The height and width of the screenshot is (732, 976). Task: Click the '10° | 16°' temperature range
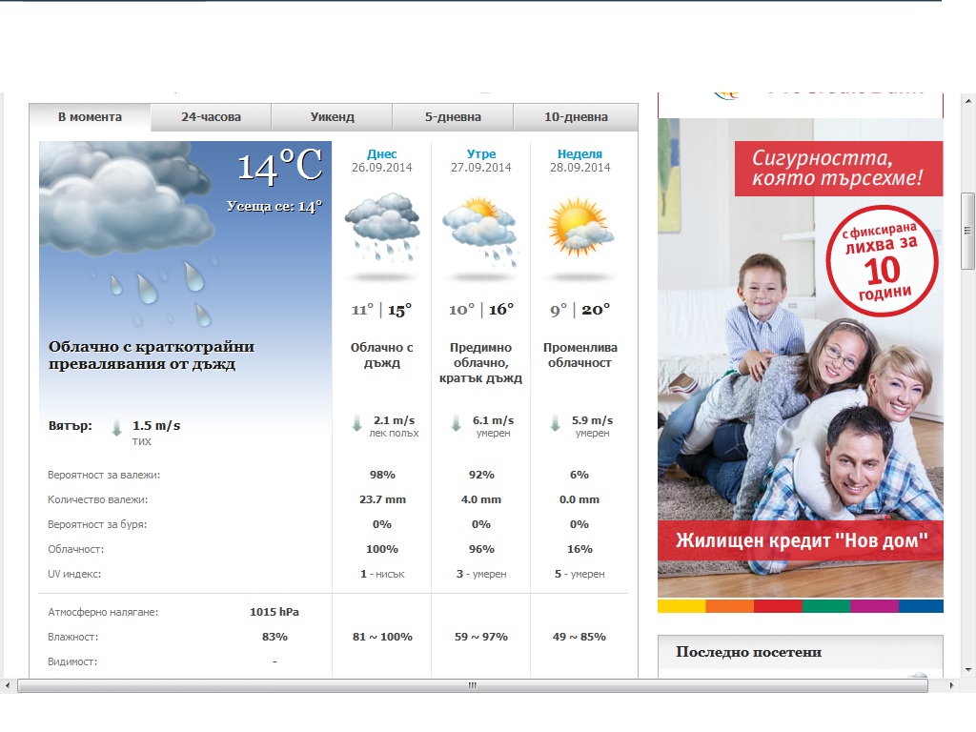tap(481, 310)
